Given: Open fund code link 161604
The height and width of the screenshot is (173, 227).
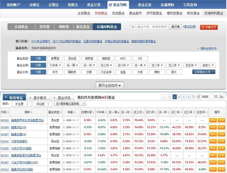Looking at the screenshot, I should coord(5,127).
